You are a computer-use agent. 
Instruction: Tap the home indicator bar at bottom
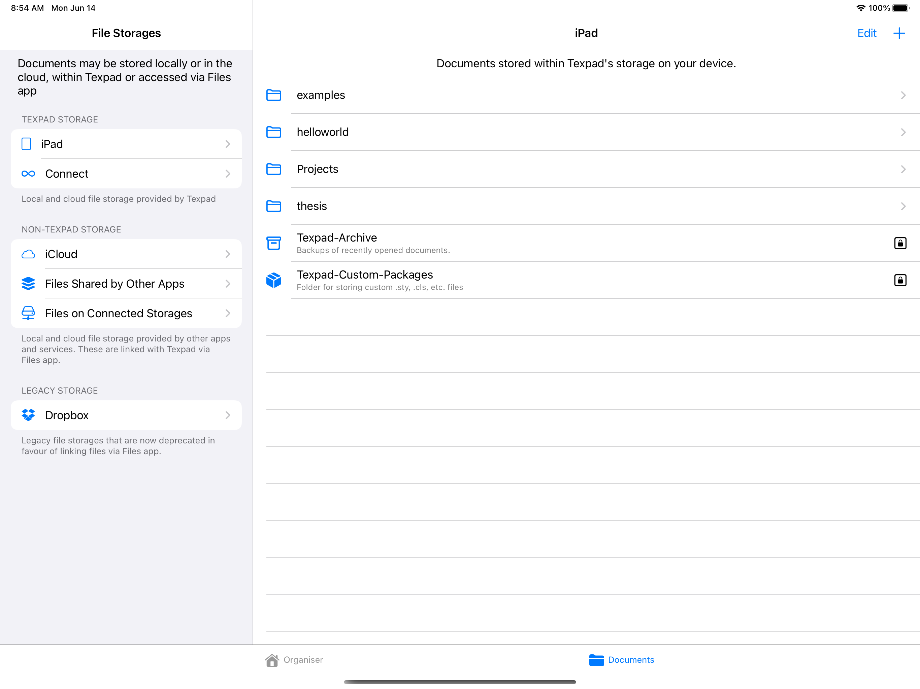pos(460,682)
